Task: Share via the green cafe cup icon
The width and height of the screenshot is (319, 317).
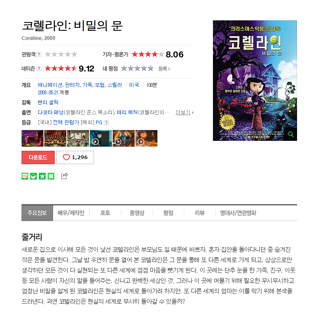Action: [x=34, y=176]
